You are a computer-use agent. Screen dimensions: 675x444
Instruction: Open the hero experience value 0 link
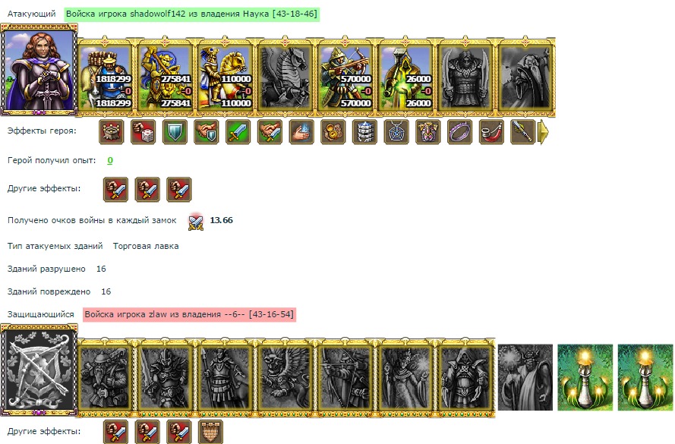click(x=110, y=160)
